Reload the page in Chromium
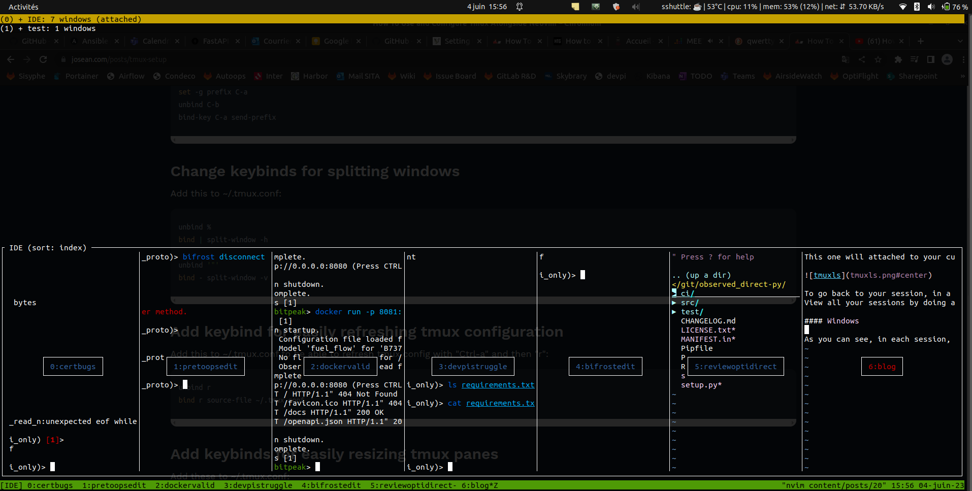The width and height of the screenshot is (972, 491). pyautogui.click(x=43, y=59)
